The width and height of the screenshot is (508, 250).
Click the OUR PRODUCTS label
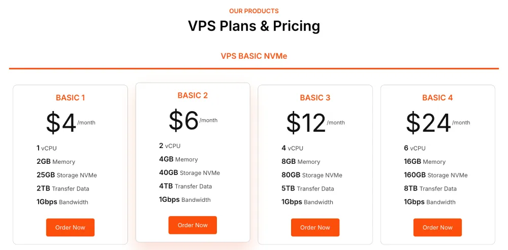point(254,11)
